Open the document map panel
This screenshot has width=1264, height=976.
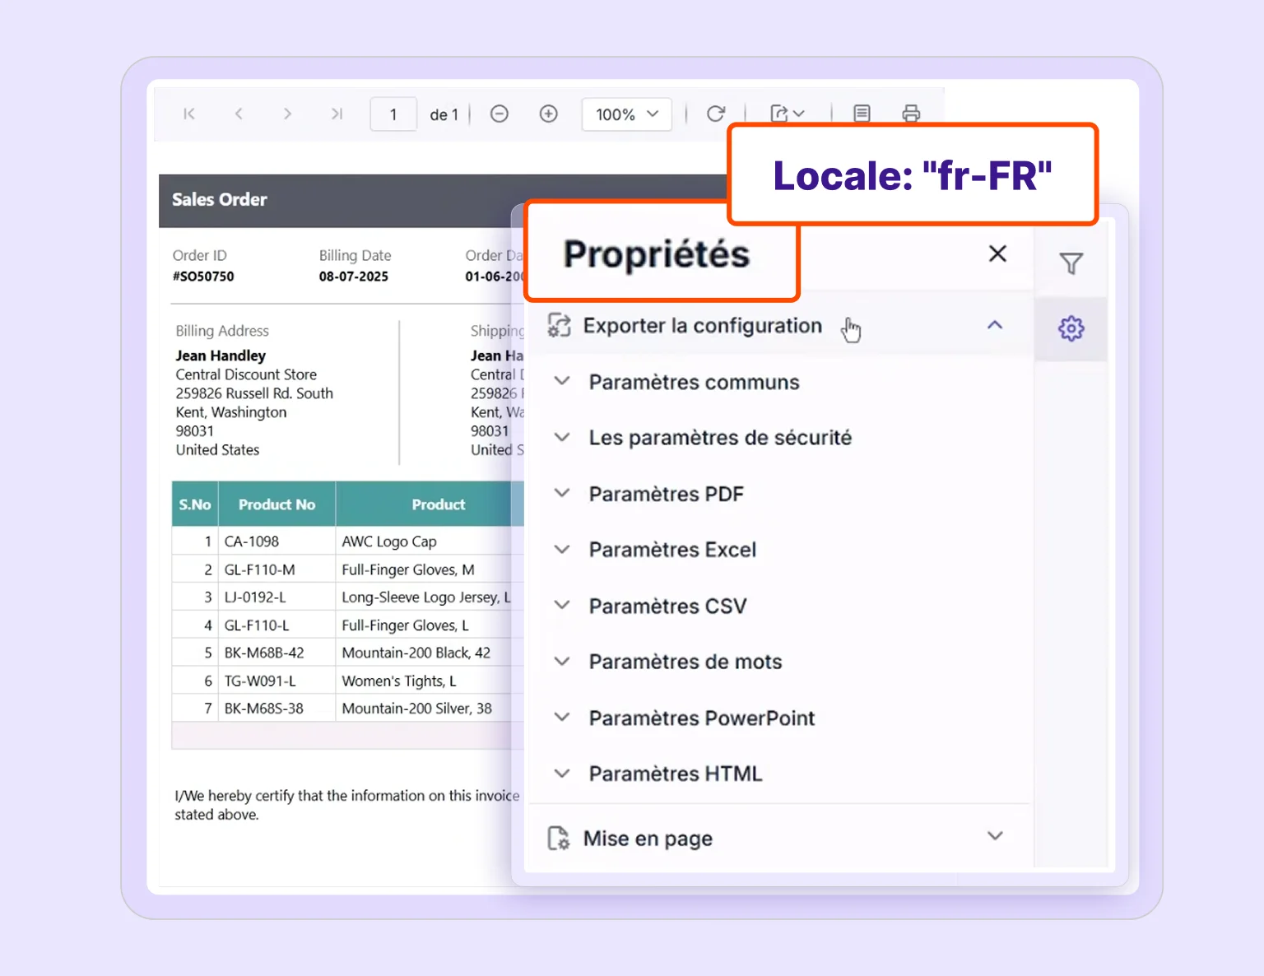[862, 114]
